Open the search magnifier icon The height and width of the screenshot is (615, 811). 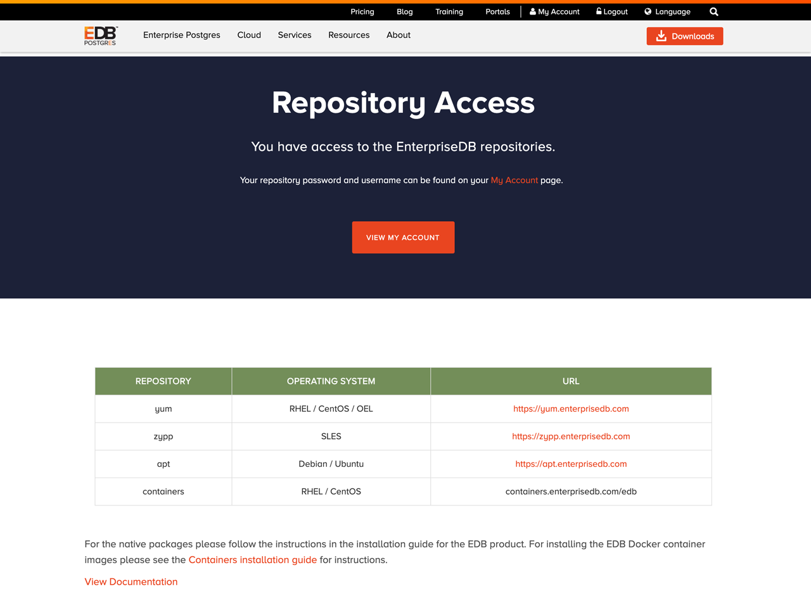(x=714, y=11)
